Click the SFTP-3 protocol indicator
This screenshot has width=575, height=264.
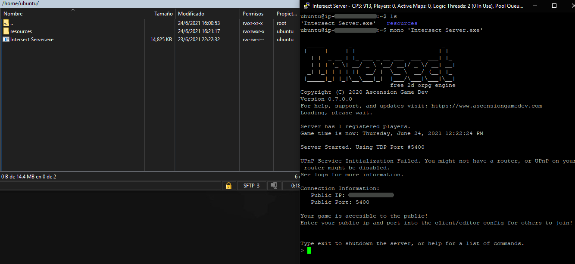coord(251,185)
